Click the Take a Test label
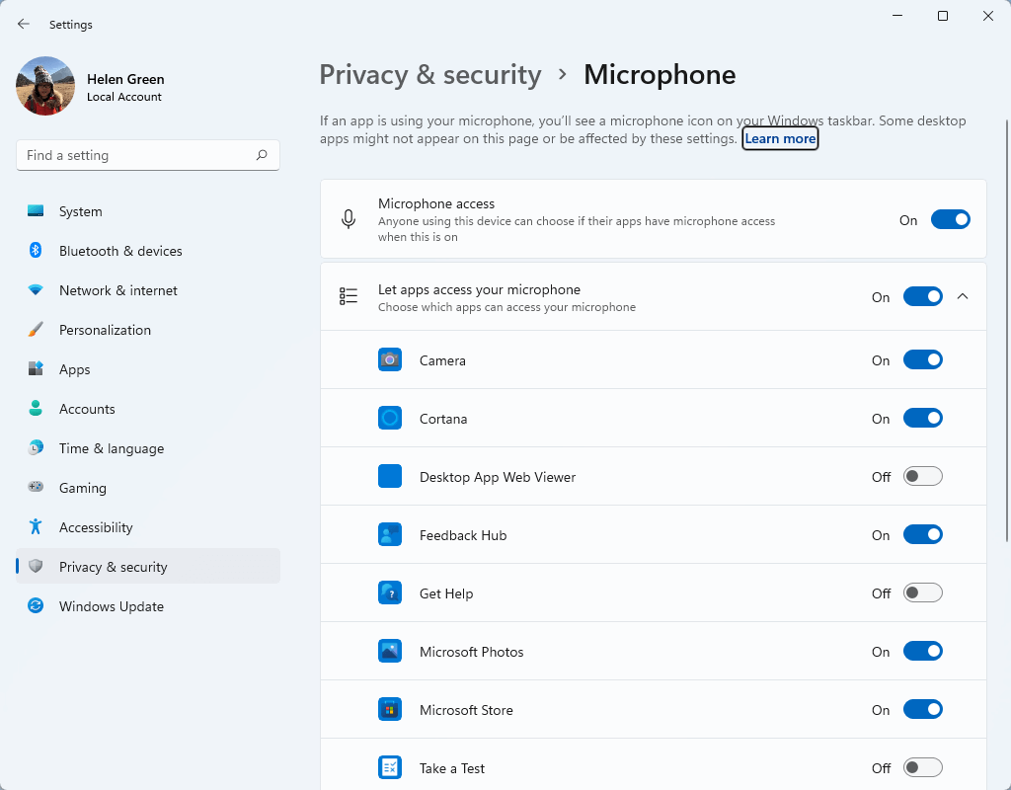The image size is (1011, 790). point(452,768)
